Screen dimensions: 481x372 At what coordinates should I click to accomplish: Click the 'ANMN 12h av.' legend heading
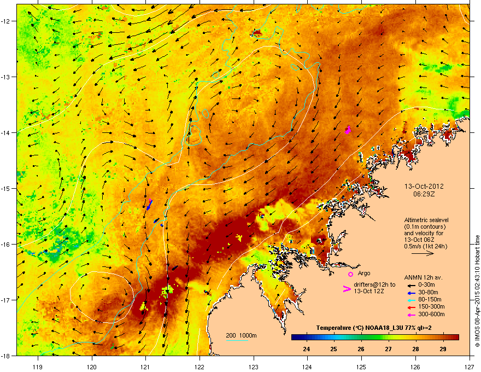coord(423,278)
